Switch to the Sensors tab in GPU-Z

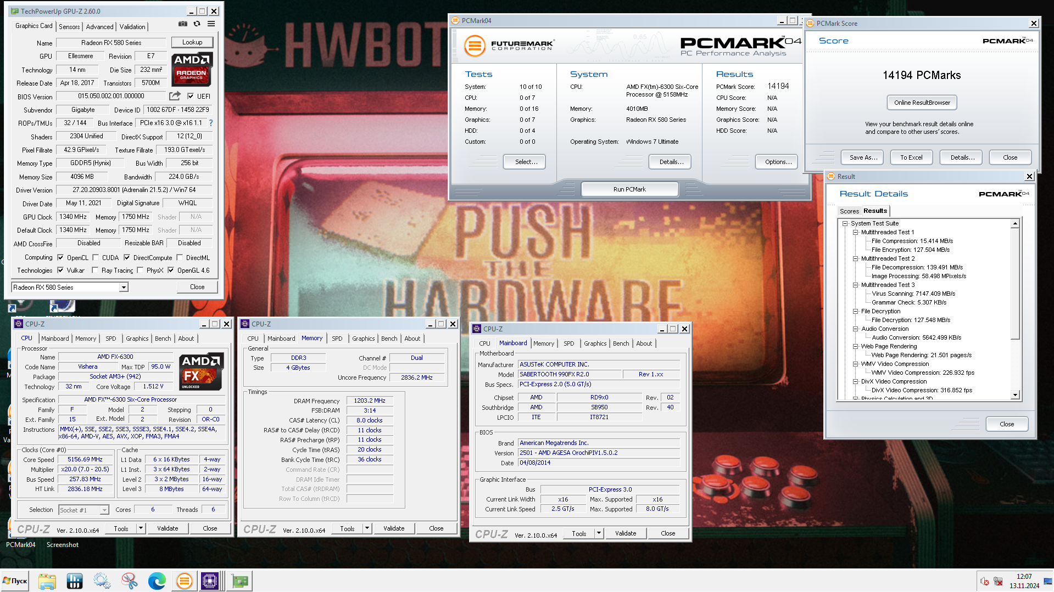coord(69,26)
